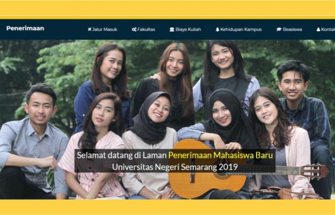Click the bank building icon beside Biaya Kuliah
Image resolution: width=335 pixels, height=215 pixels.
pyautogui.click(x=172, y=30)
